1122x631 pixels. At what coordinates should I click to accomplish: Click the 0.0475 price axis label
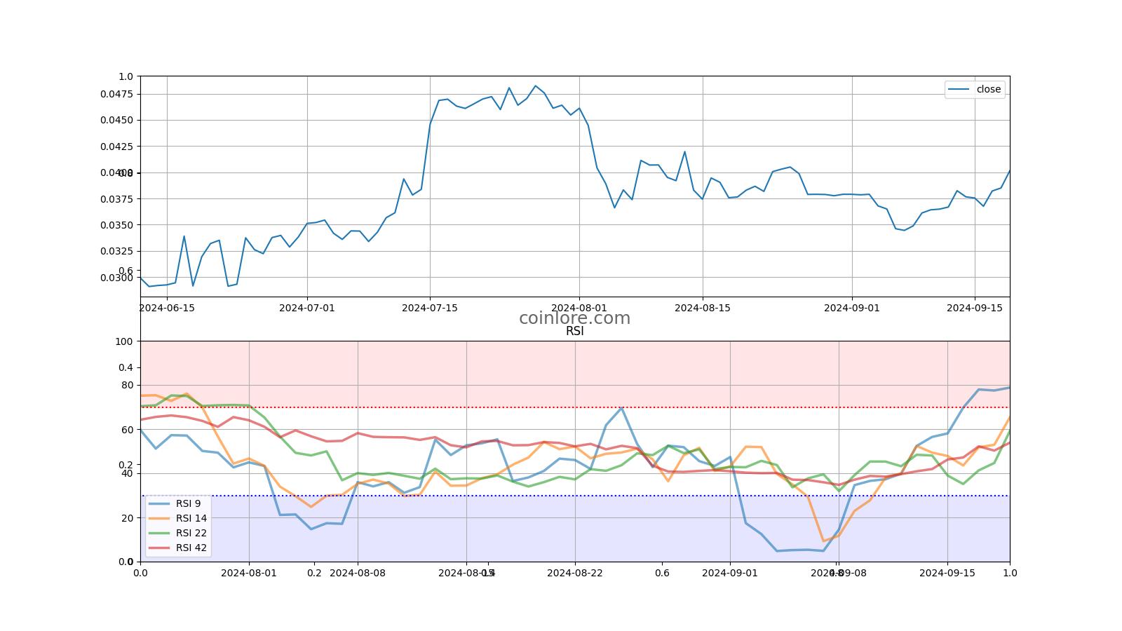[116, 94]
